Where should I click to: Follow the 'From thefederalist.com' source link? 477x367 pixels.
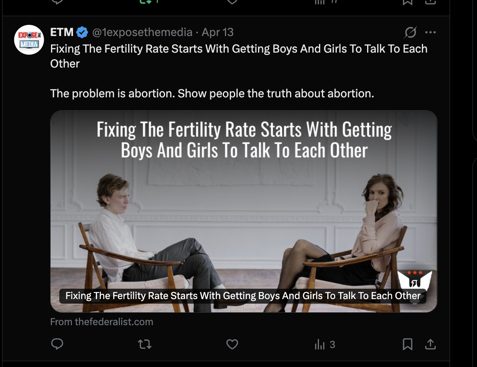pos(102,322)
